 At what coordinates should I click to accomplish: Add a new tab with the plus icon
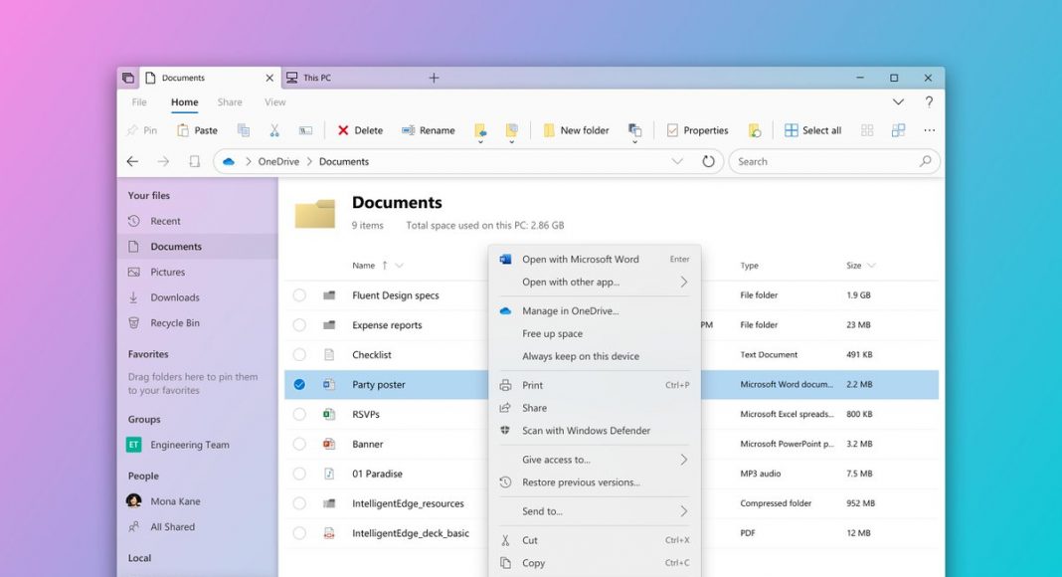[435, 78]
